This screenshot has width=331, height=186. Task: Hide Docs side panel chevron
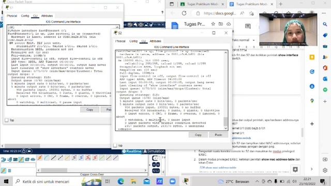pyautogui.click(x=312, y=169)
